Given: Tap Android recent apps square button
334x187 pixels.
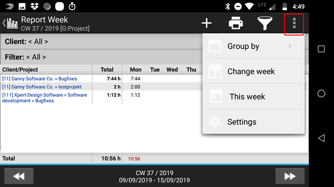Looking at the screenshot, I should [321, 49].
